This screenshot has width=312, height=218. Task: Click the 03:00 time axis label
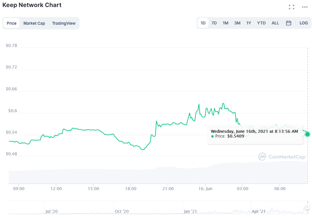(x=242, y=189)
